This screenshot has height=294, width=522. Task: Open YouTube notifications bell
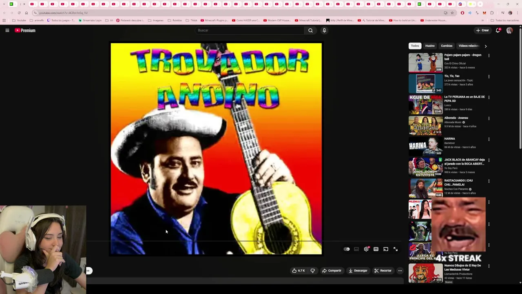[498, 30]
